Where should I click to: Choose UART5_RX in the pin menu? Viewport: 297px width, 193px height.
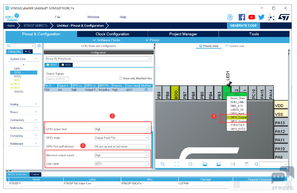click(x=237, y=110)
